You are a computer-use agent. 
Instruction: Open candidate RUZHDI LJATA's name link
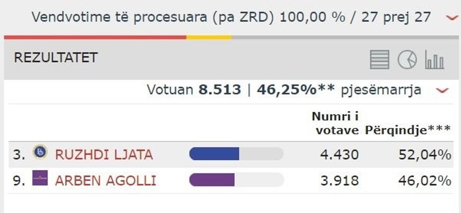coord(104,154)
